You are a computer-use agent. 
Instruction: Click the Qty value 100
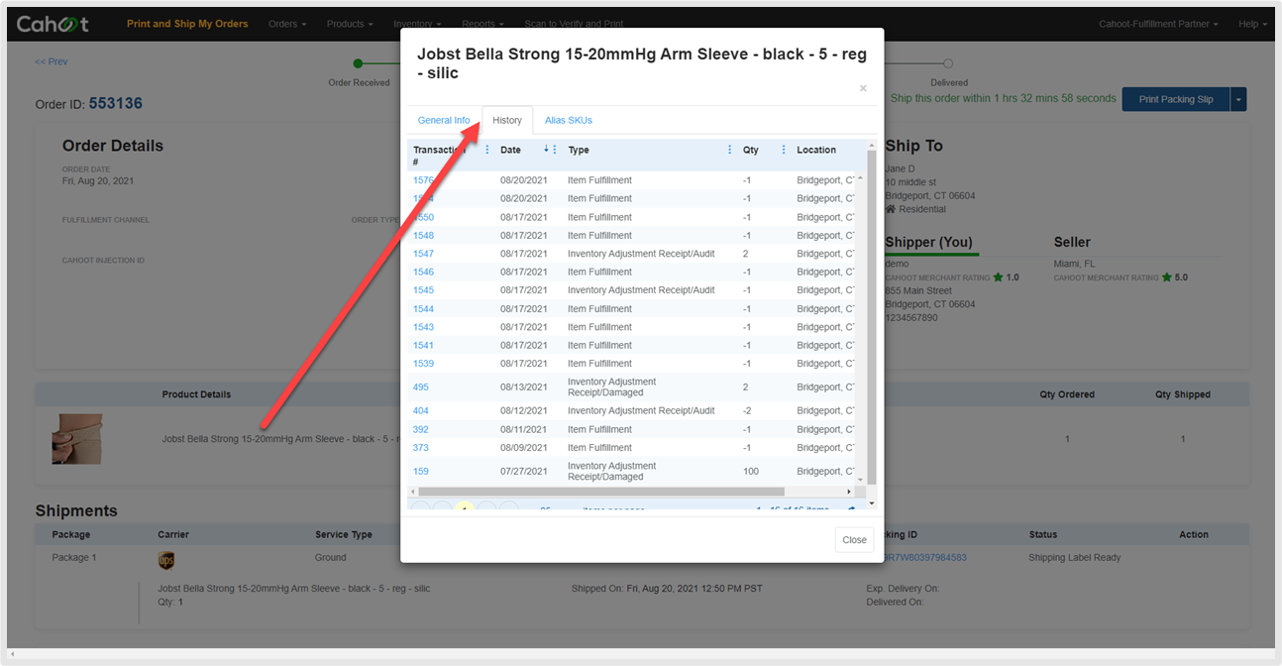pos(751,472)
